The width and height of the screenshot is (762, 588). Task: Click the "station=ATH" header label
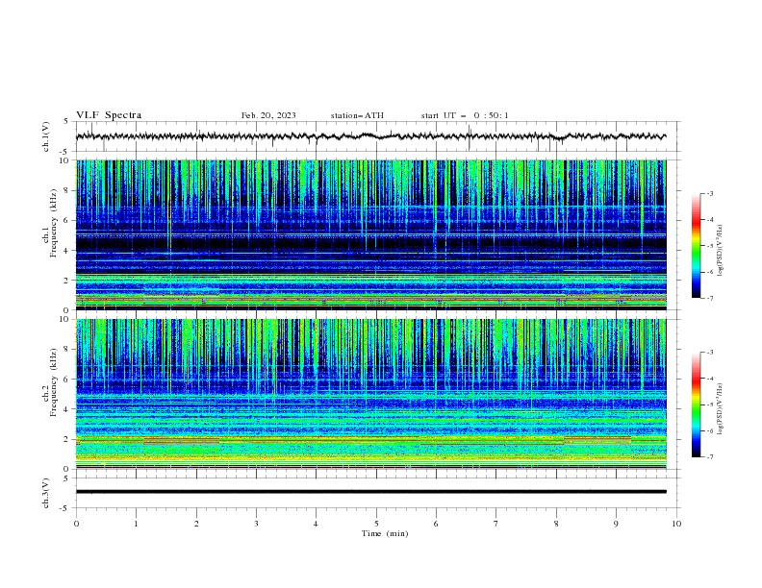pyautogui.click(x=357, y=115)
